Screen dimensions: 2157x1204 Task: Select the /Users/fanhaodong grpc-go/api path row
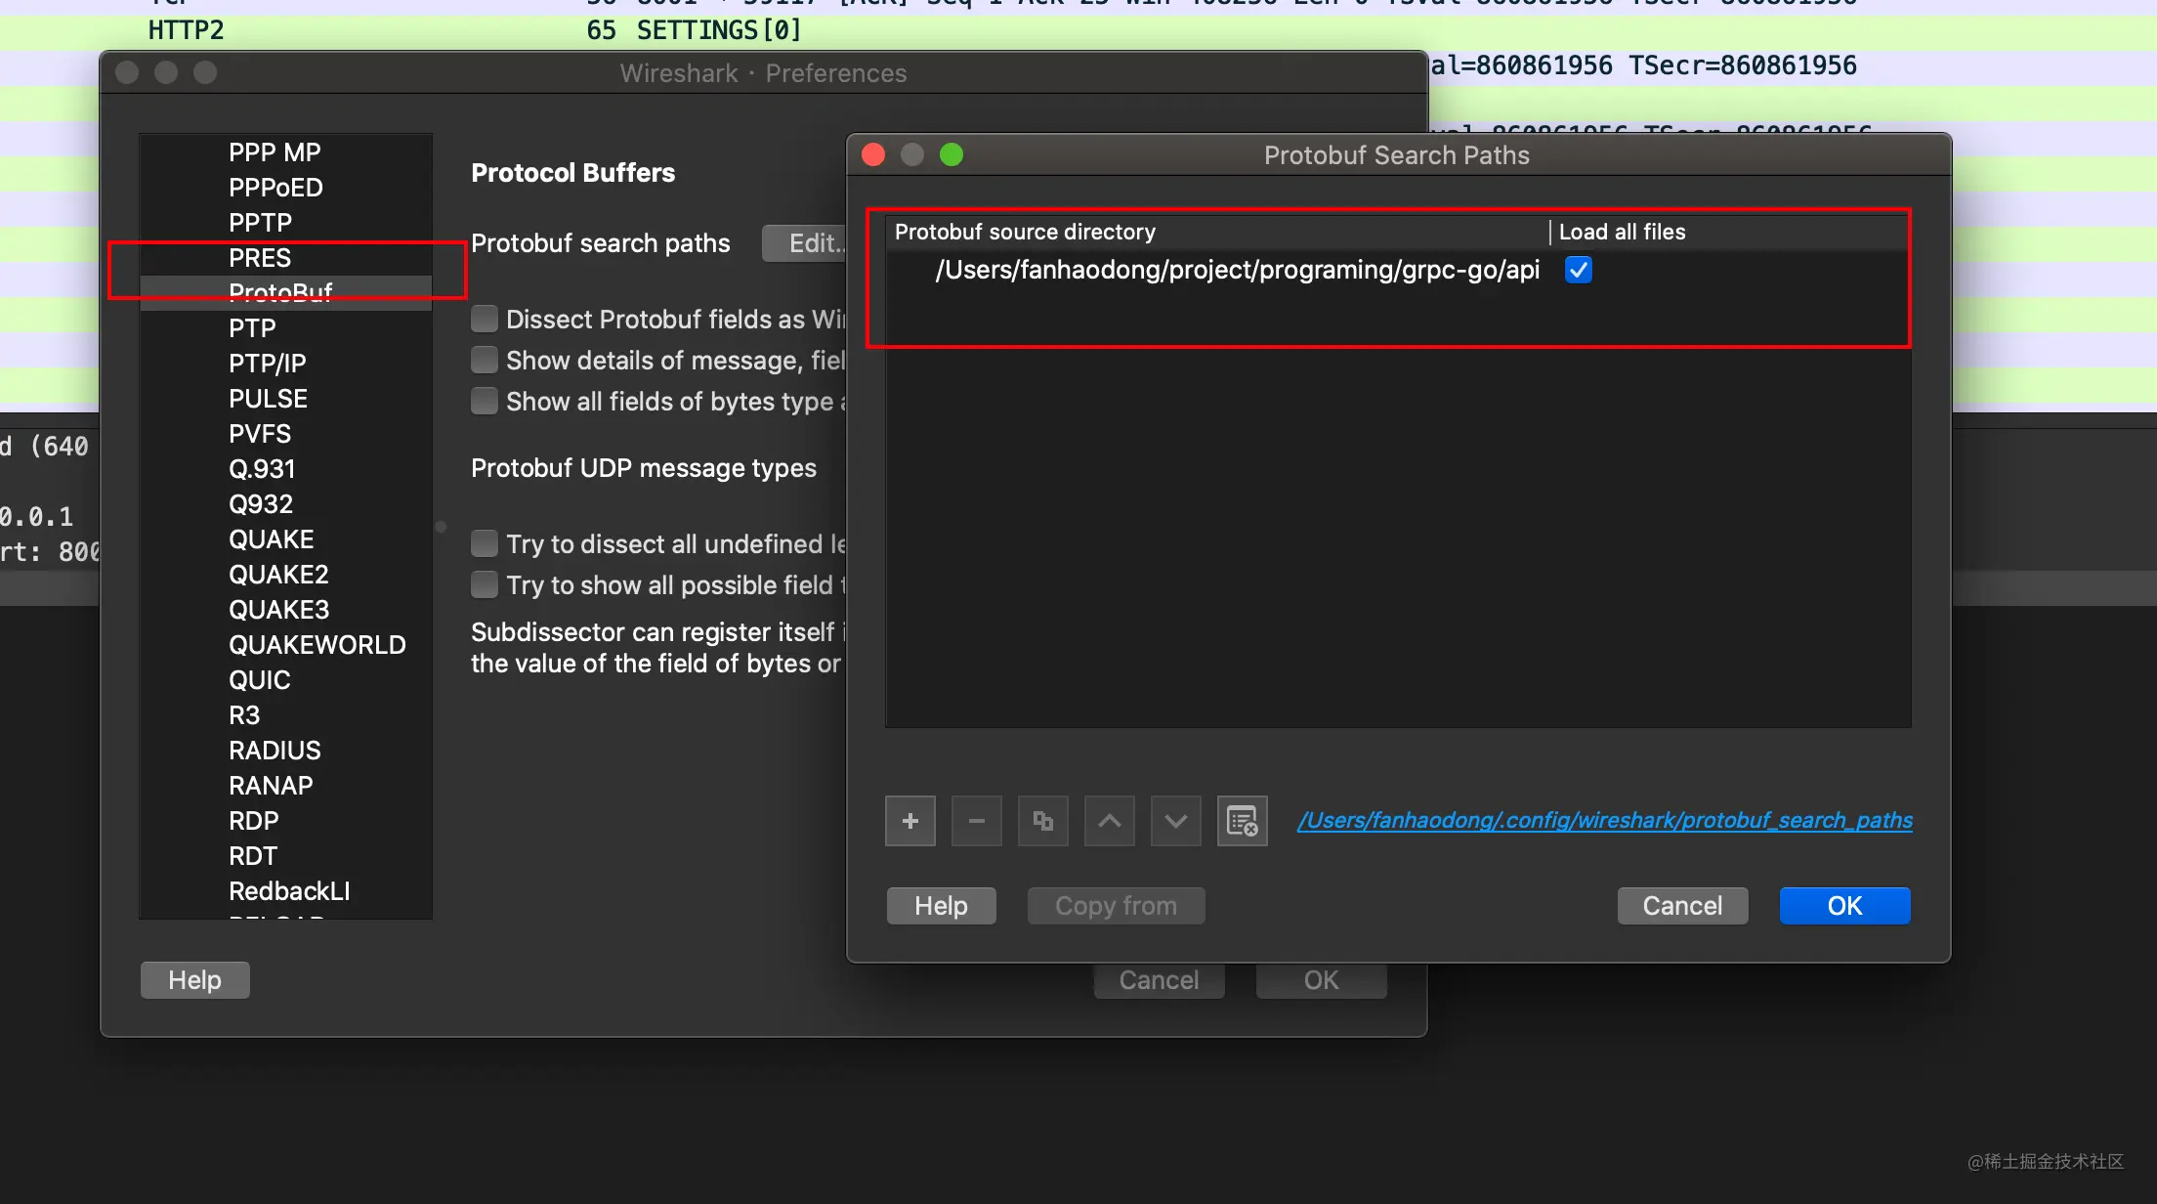(1398, 270)
